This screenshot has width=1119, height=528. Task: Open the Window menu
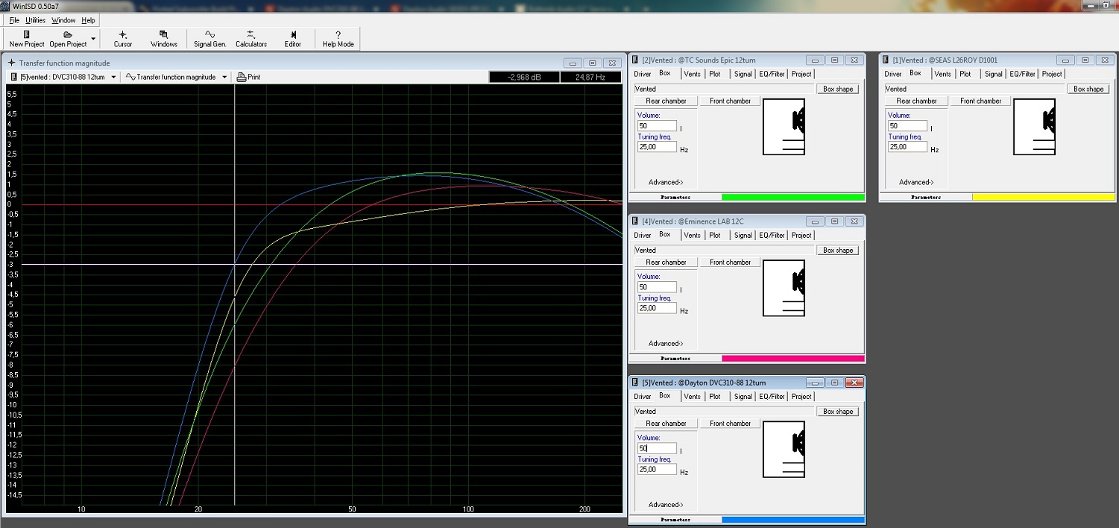[x=63, y=20]
